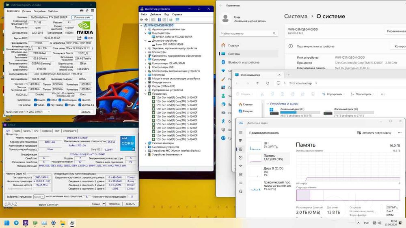Image resolution: width=406 pixels, height=228 pixels.
Task: Open Details icon in Task Manager sidebar
Action: coord(240,183)
